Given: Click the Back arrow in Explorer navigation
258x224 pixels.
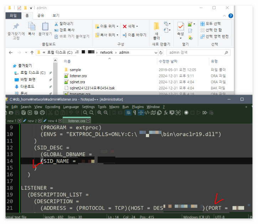Looking at the screenshot, I should pos(11,53).
